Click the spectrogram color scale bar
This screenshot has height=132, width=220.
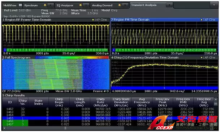click(72, 58)
